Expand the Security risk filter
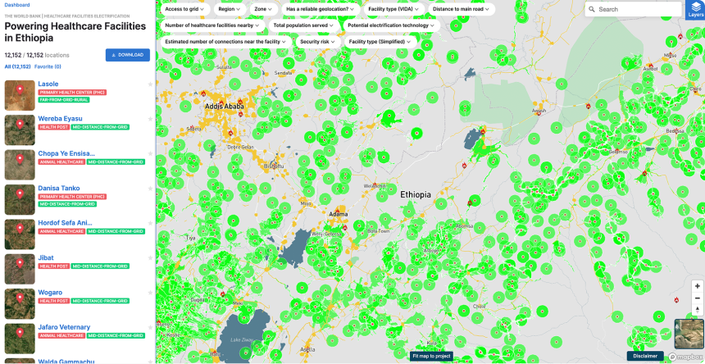Image resolution: width=705 pixels, height=364 pixels. (x=317, y=41)
